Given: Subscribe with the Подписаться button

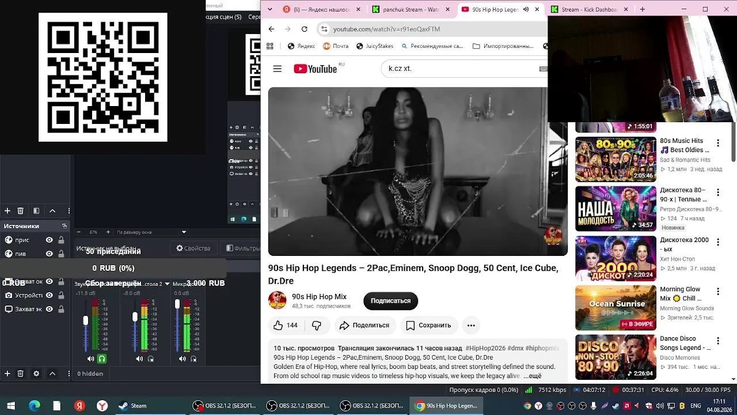Looking at the screenshot, I should [390, 301].
